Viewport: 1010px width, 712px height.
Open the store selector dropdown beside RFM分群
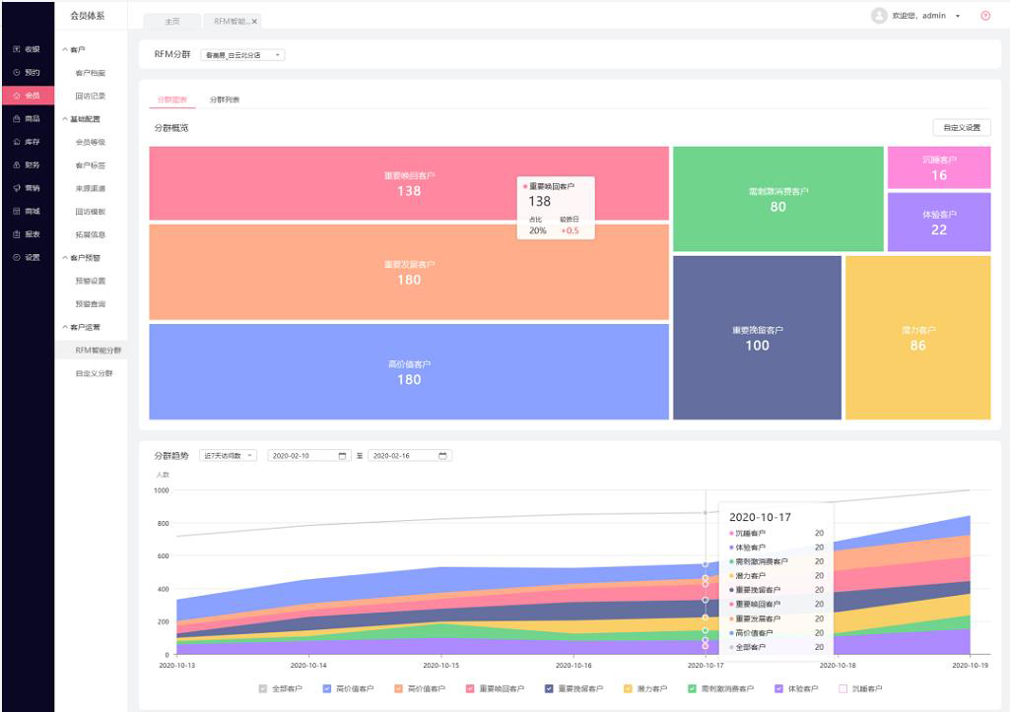[x=242, y=55]
